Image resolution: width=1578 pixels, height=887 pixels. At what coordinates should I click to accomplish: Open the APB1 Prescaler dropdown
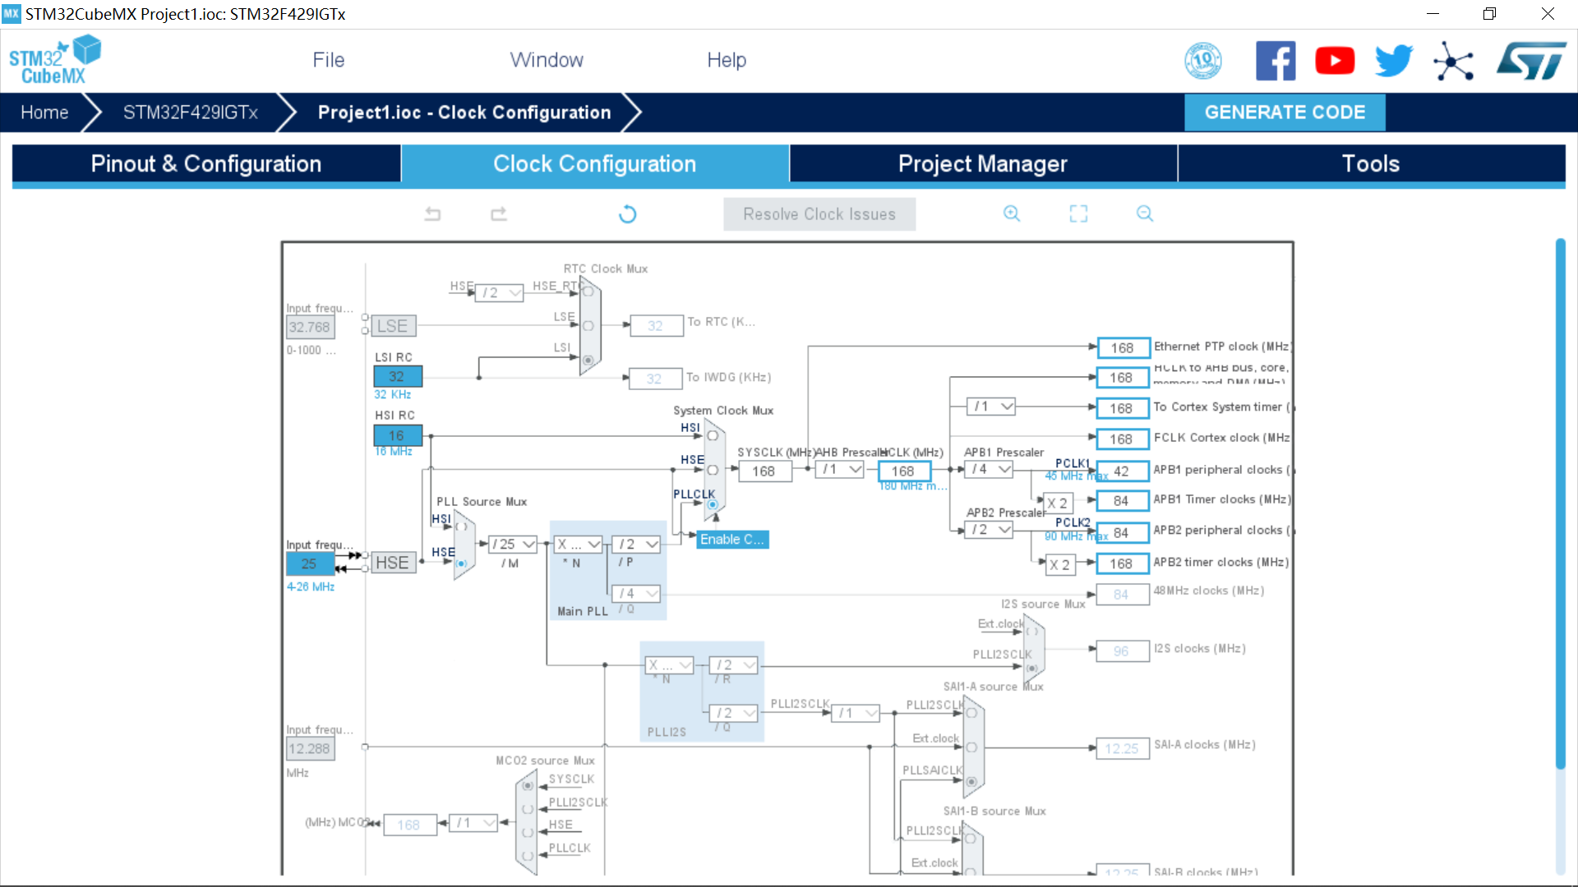[990, 469]
